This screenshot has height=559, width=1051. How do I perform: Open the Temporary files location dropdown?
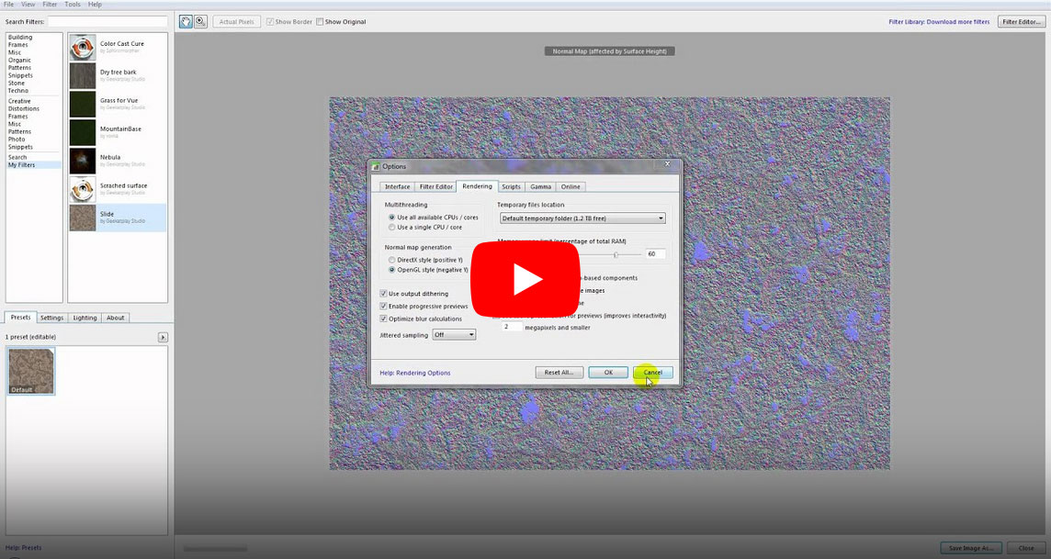coord(582,218)
